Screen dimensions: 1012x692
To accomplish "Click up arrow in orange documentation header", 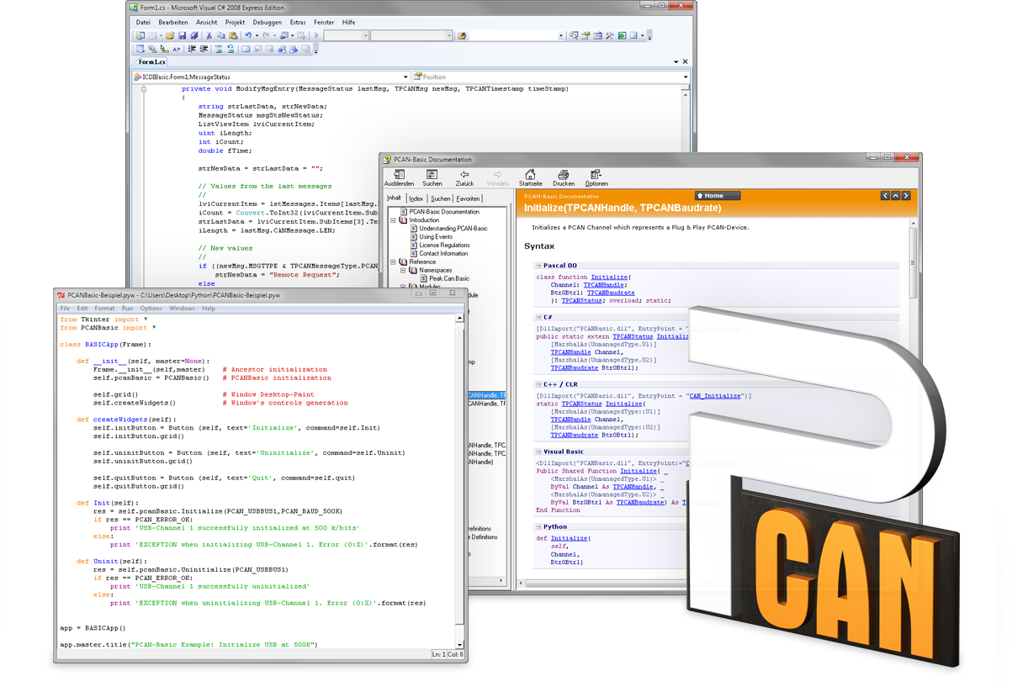I will (x=895, y=196).
